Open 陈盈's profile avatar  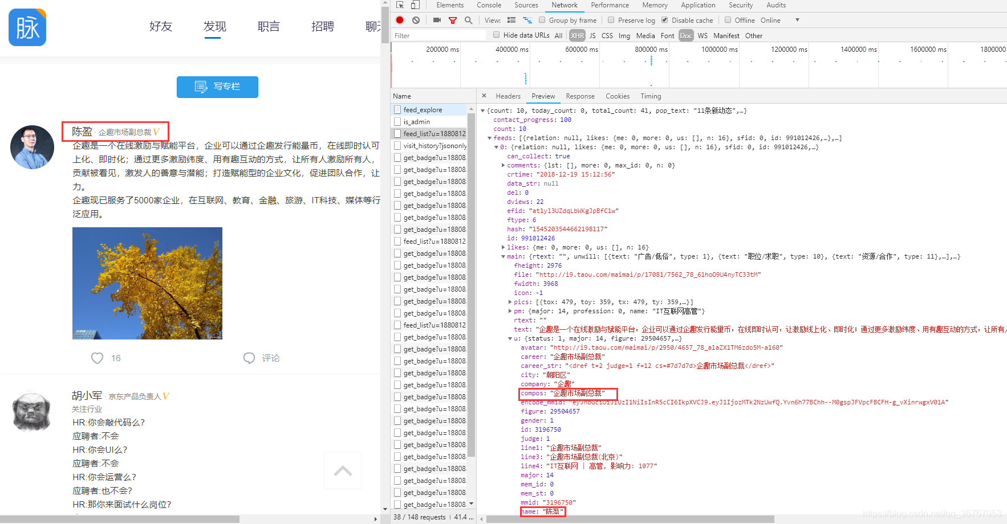click(32, 147)
